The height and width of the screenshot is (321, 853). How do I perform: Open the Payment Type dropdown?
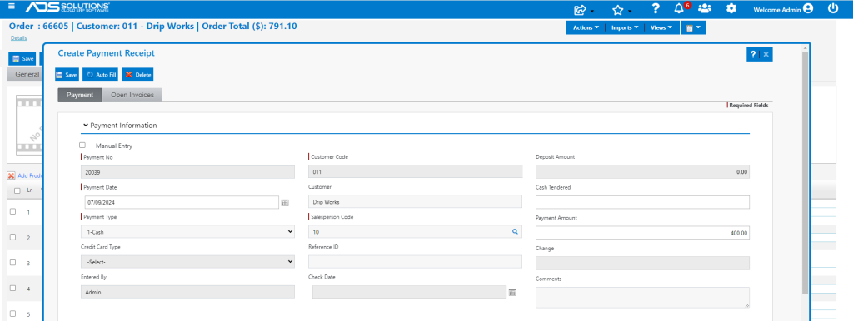pos(187,232)
